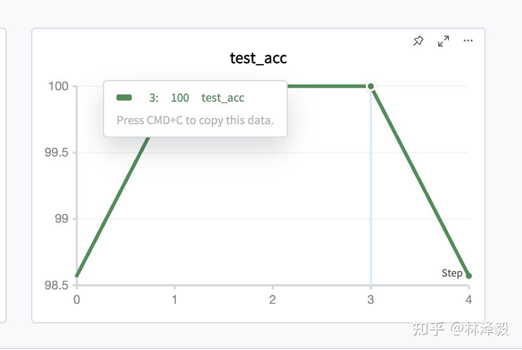Select the highlighted data point at step 3
Viewport: 522px width, 350px height.
point(371,86)
